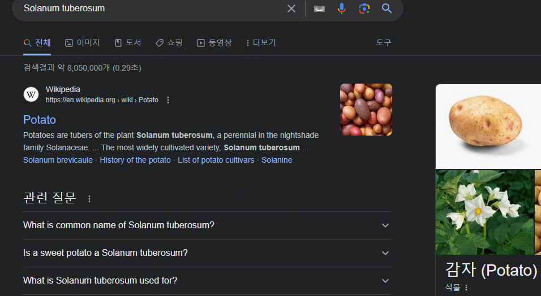Open the mixed potatoes thumbnail on Wikipedia result
The width and height of the screenshot is (541, 296).
coord(366,110)
